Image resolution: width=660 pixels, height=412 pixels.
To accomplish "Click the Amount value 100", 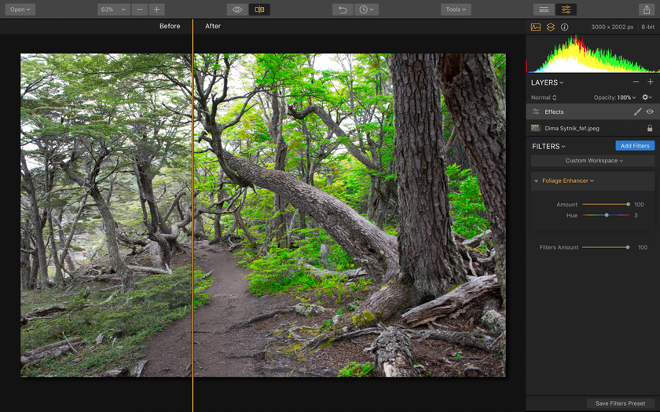I will click(639, 204).
